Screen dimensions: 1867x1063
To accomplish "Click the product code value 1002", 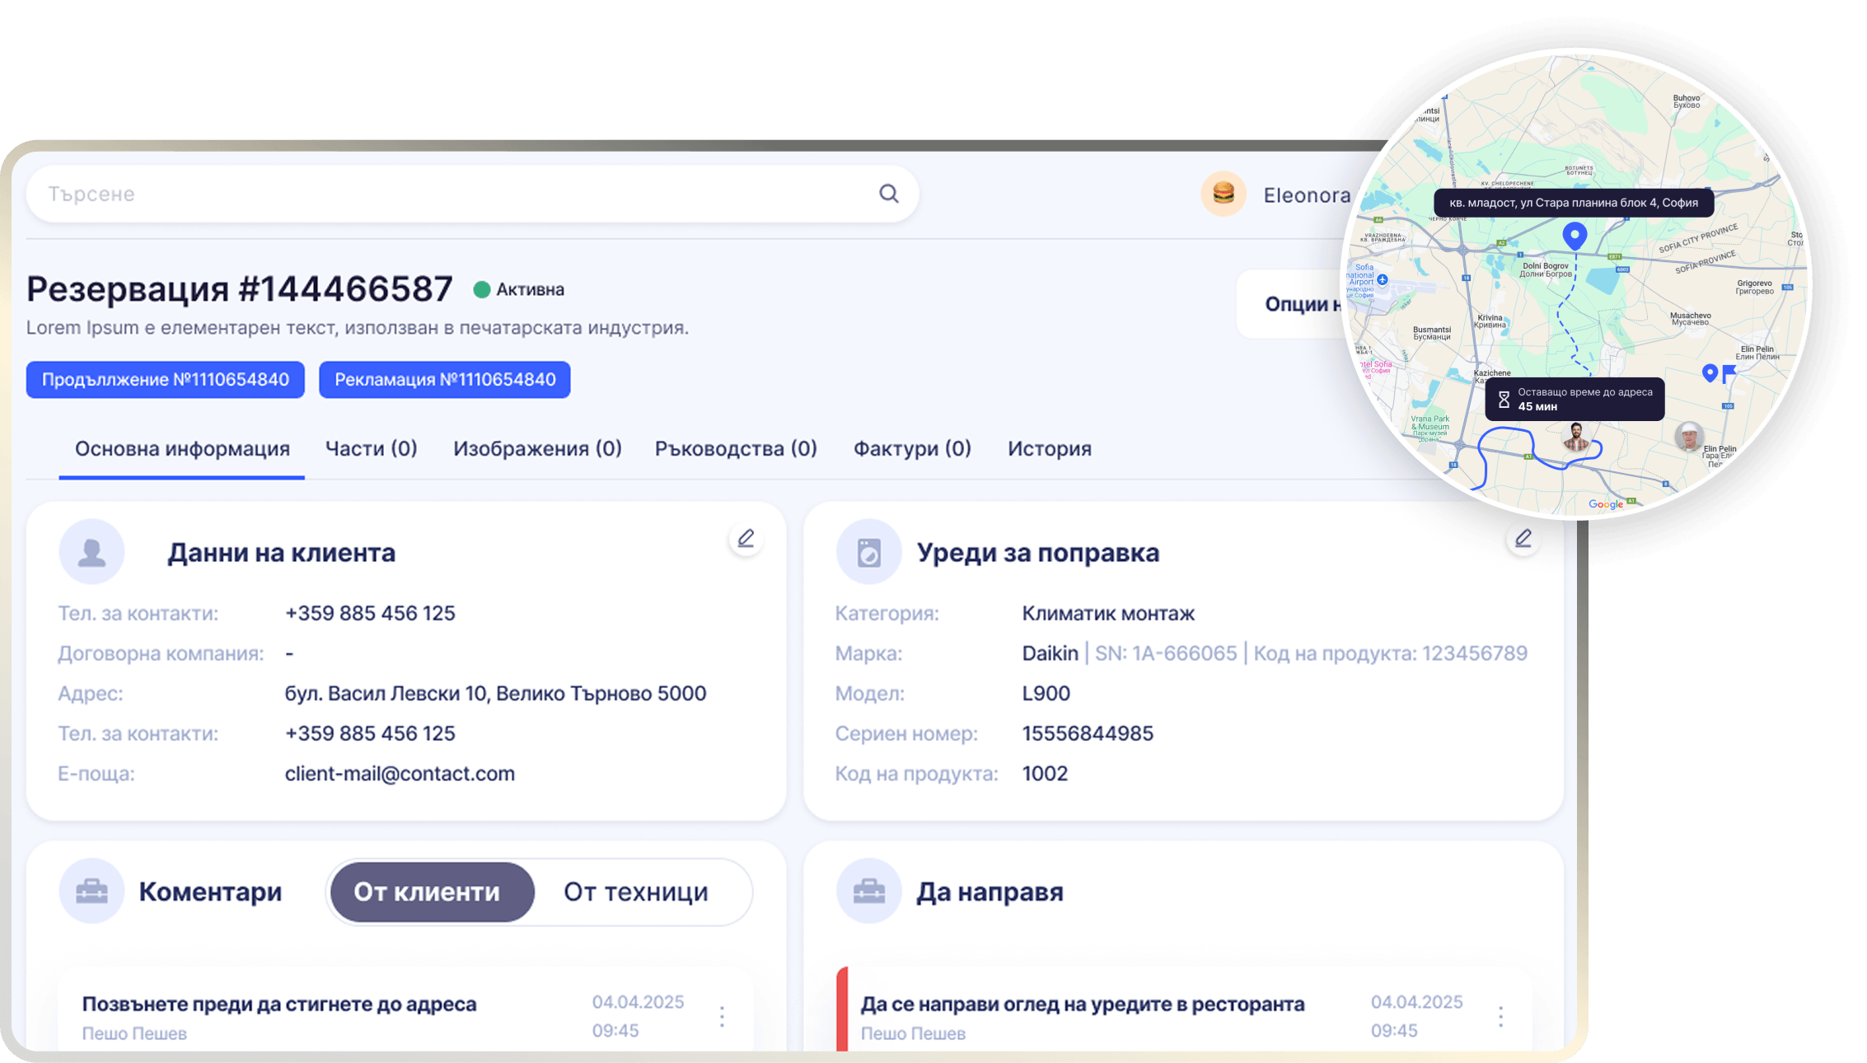I will (1045, 774).
